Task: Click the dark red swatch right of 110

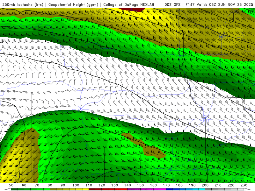Action: tap(92, 189)
